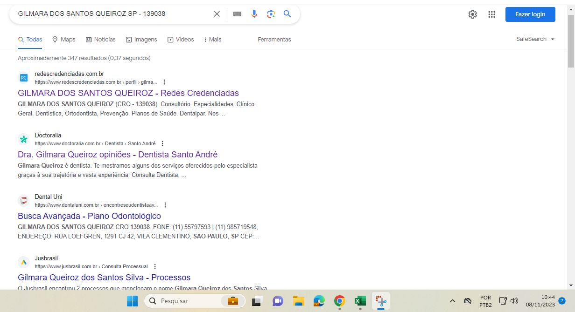Open more options for Dental Uni result

(x=165, y=205)
